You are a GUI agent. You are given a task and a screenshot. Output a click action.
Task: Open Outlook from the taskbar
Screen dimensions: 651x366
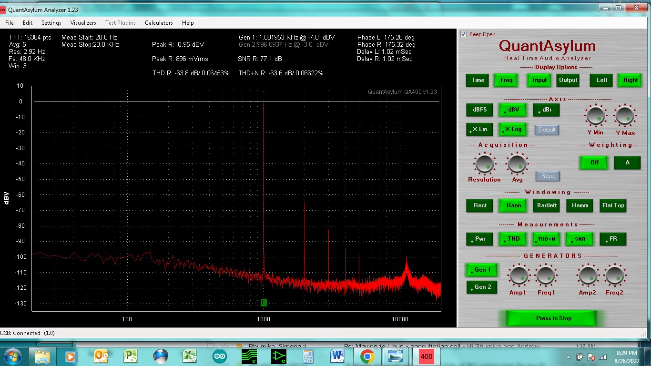point(101,356)
